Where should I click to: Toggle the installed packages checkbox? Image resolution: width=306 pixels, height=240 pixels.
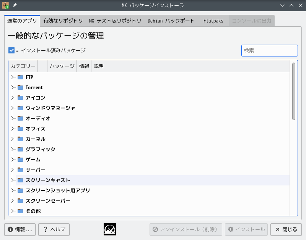coord(11,50)
